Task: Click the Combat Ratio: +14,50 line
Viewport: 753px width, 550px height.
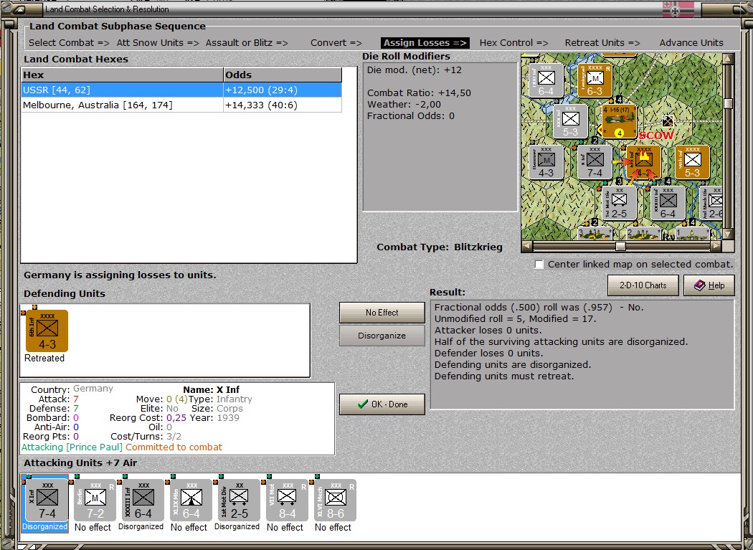Action: [419, 93]
